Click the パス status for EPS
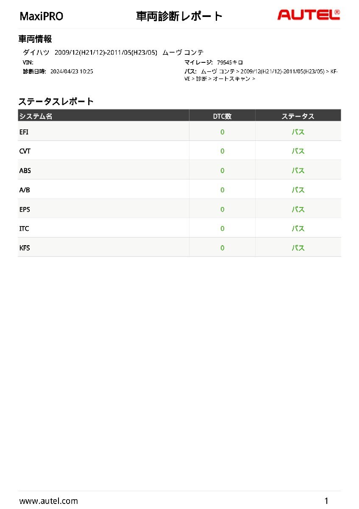The height and width of the screenshot is (509, 359). (298, 210)
